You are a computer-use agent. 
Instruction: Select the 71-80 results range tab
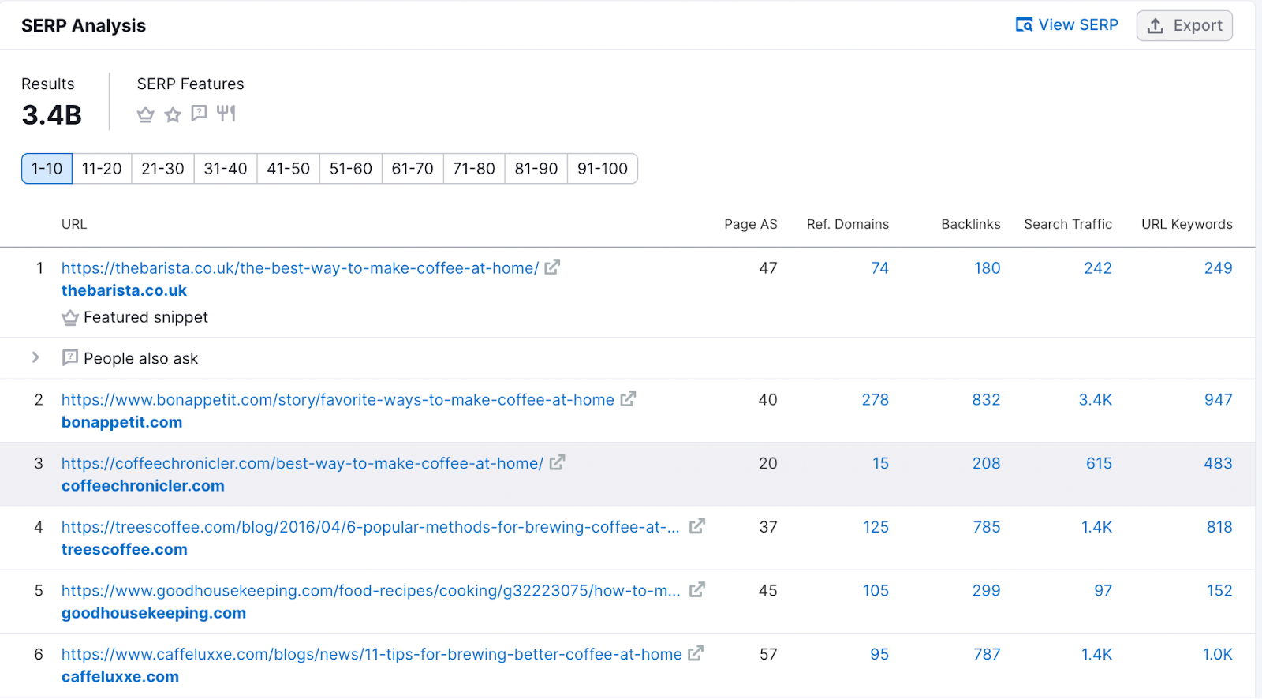pos(474,169)
